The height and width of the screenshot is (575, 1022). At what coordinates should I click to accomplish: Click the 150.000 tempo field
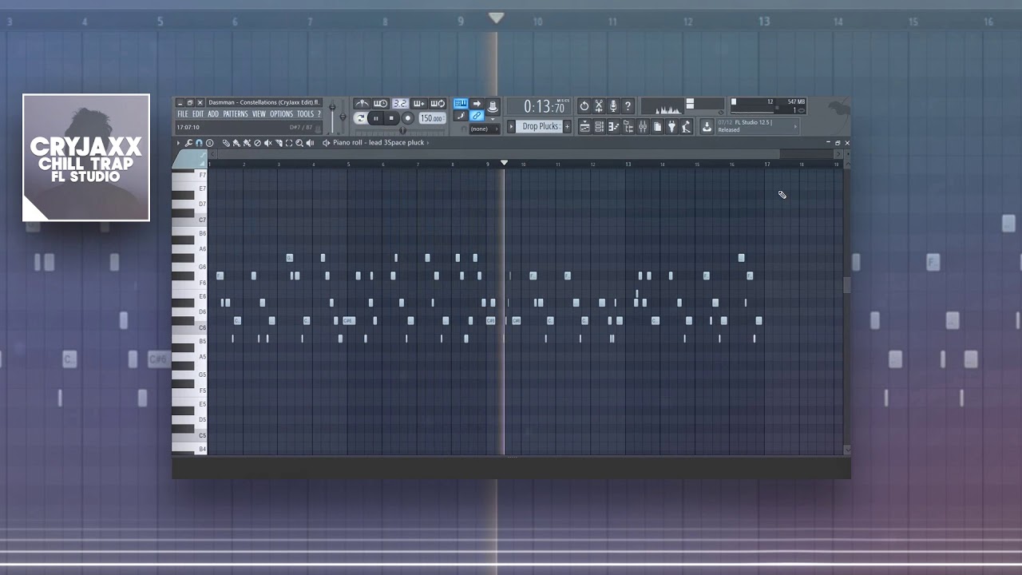pos(432,118)
